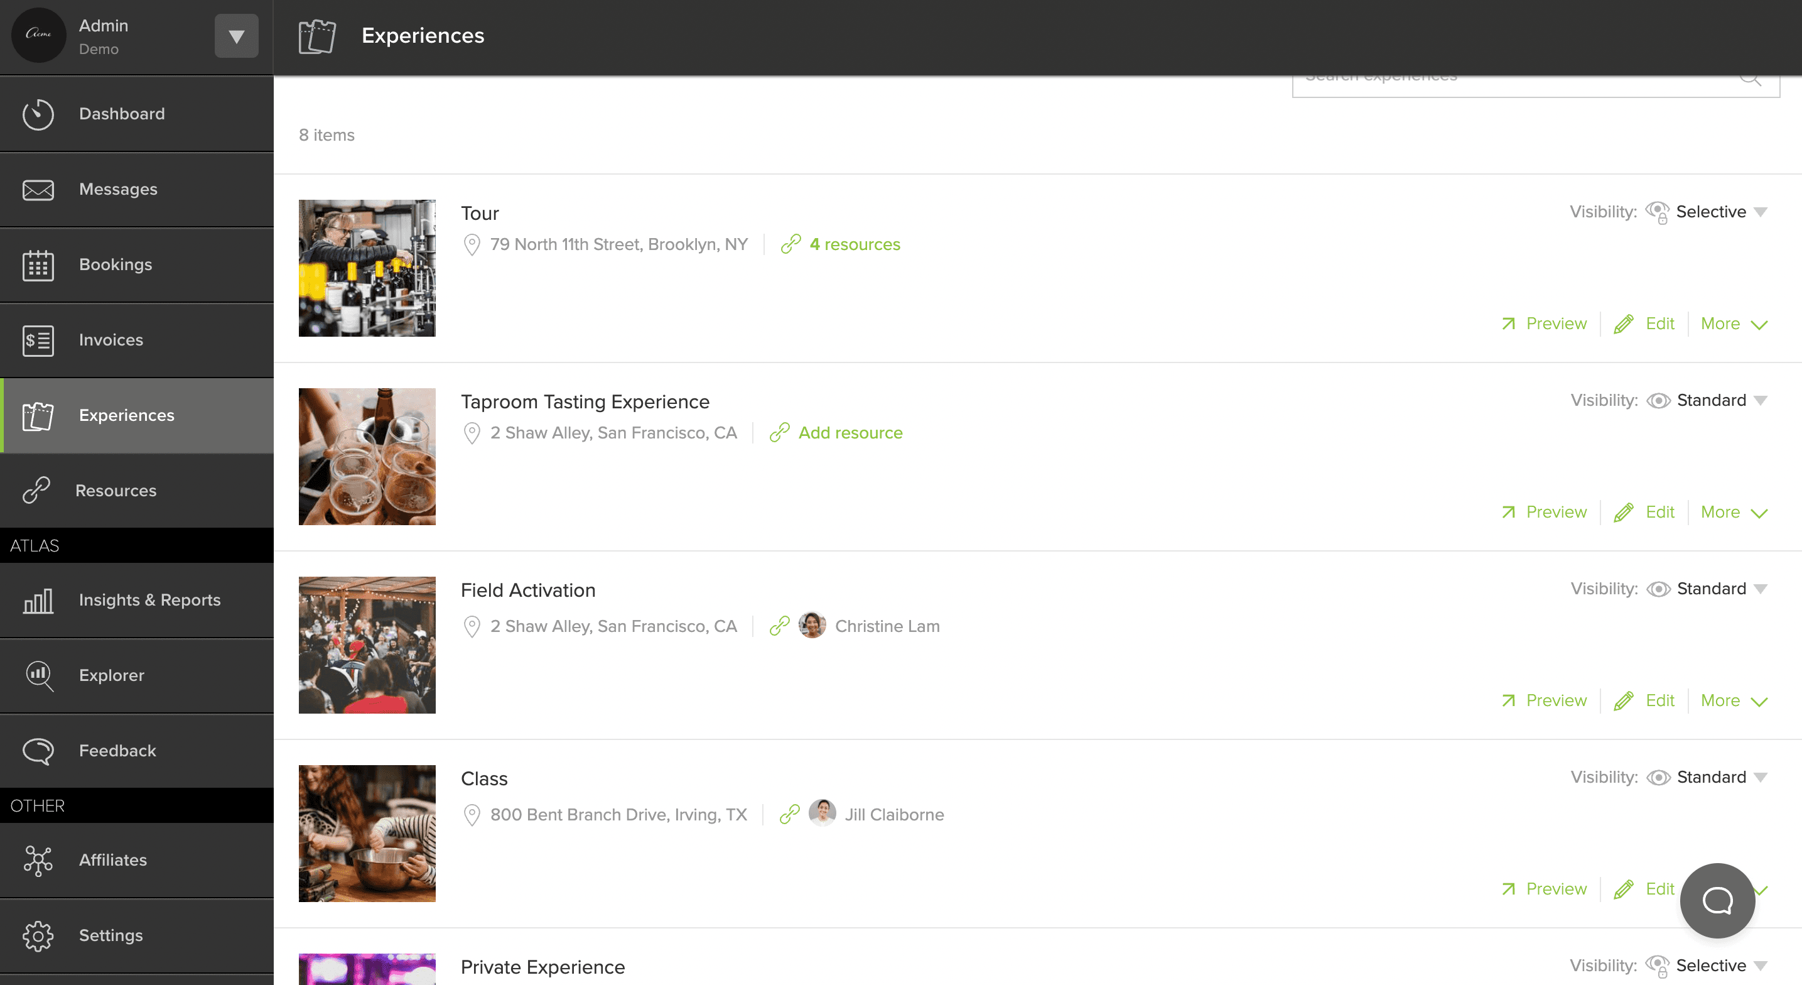Viewport: 1802px width, 985px height.
Task: Click the Tour visibility eye-lock icon
Action: (1656, 212)
